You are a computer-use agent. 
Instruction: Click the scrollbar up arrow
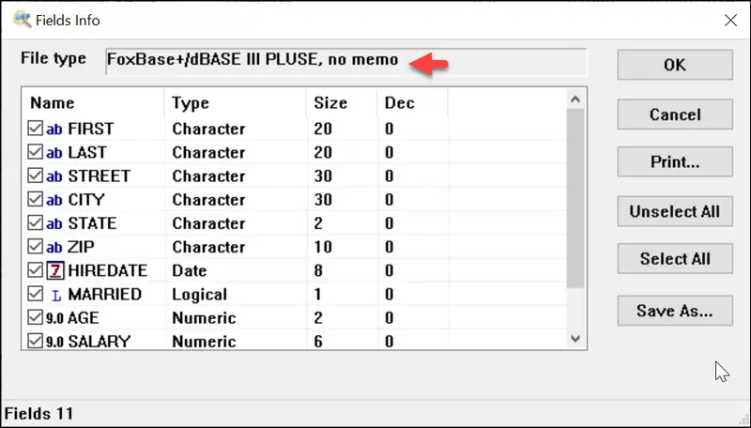point(575,99)
